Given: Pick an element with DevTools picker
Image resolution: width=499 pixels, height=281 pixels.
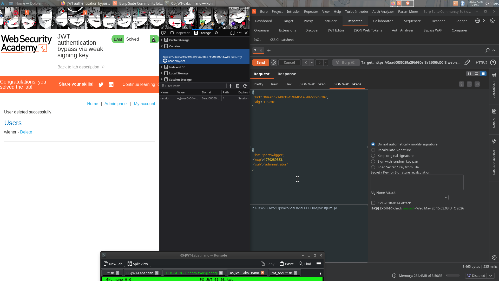Looking at the screenshot, I should coord(163,33).
